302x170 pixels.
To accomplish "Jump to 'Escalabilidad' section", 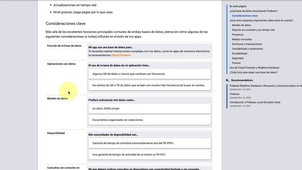I will [x=239, y=53].
